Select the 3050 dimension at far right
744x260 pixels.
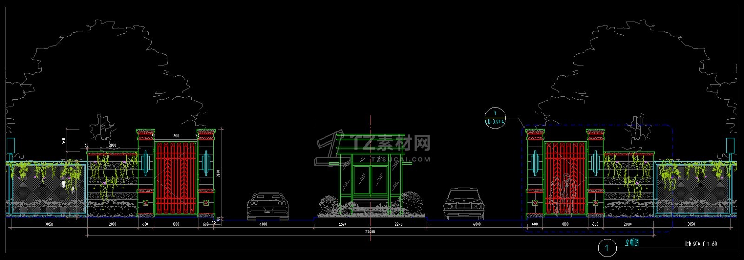(x=691, y=224)
